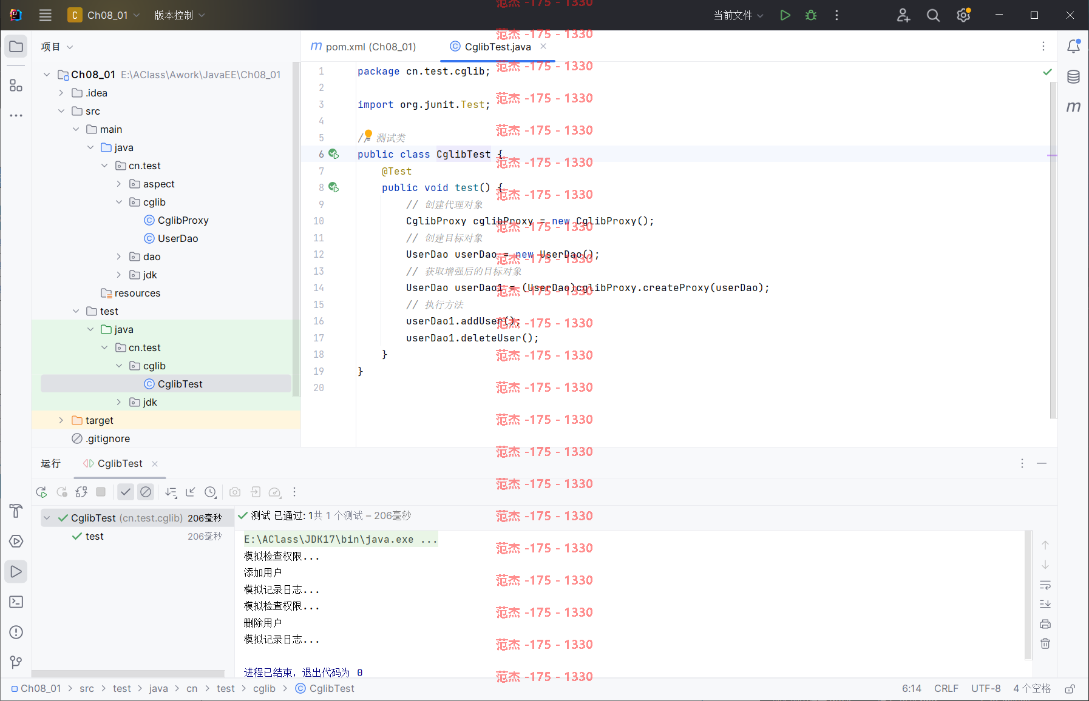
Task: Open the Ch08_01 project dropdown
Action: pos(104,15)
